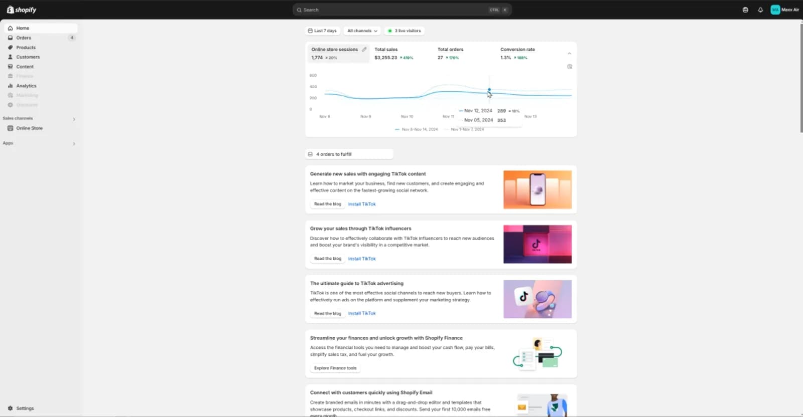Screen dimensions: 803x417
Task: Collapse the metrics card with the chevron
Action: 569,53
